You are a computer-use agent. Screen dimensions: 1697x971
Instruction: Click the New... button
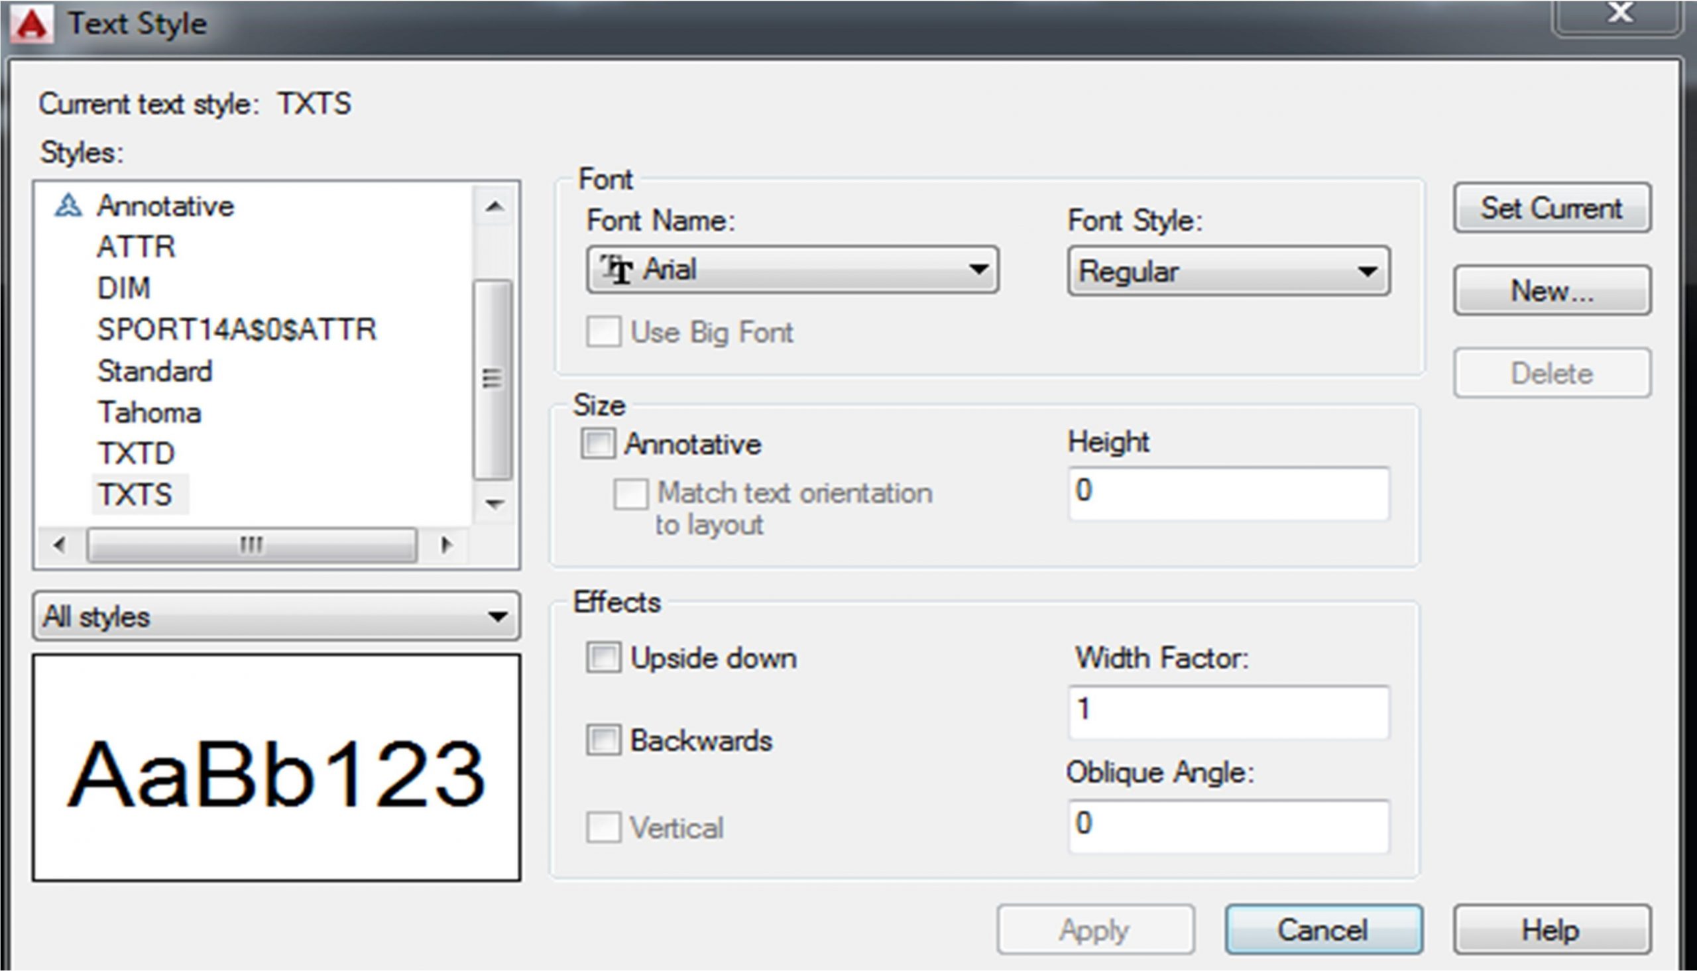point(1552,291)
